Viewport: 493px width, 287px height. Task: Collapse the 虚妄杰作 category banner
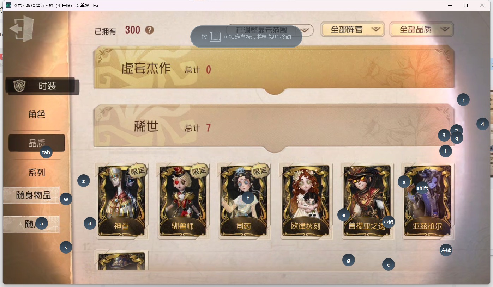(274, 68)
